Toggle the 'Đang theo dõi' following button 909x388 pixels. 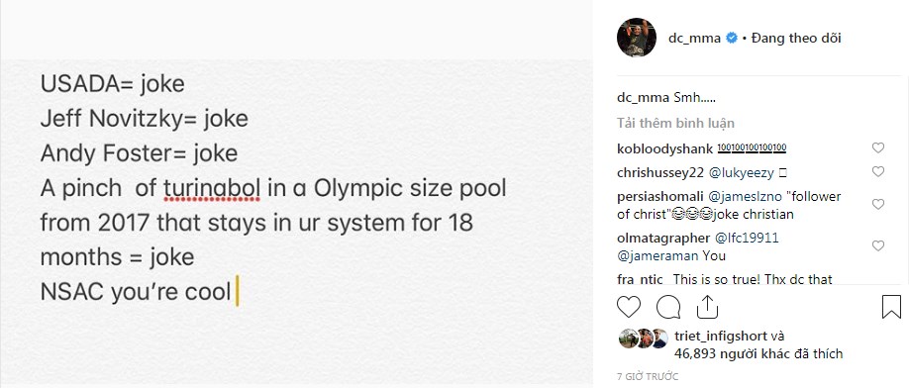coord(795,39)
